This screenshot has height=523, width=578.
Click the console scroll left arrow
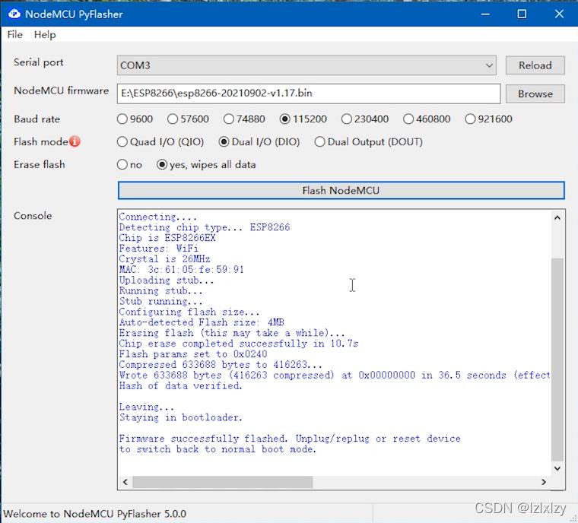click(125, 482)
